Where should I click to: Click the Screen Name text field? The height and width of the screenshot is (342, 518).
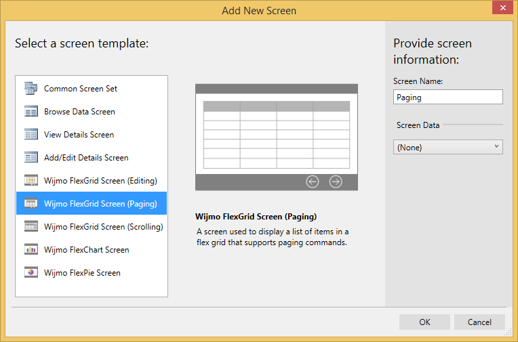(x=448, y=97)
